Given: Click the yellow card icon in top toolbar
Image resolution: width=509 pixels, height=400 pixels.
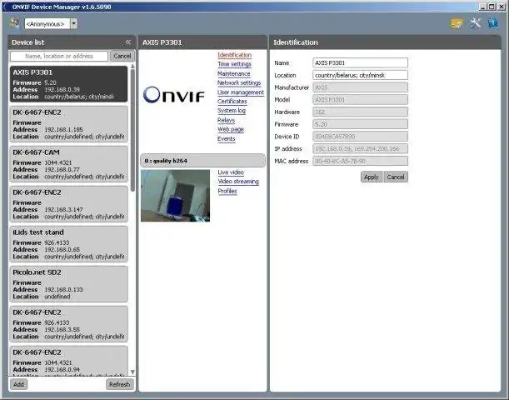Looking at the screenshot, I should tap(457, 23).
